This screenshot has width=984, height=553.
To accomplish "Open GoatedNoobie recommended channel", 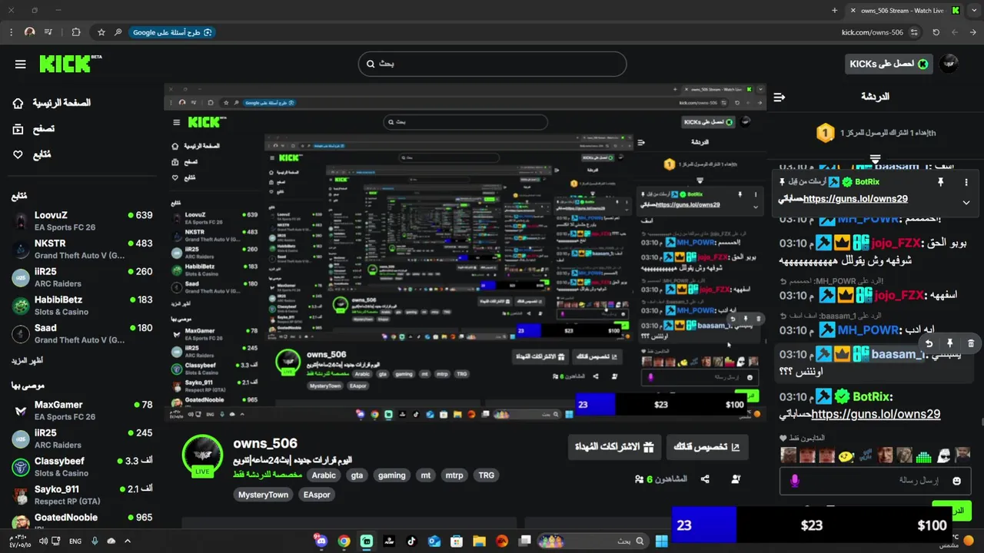I will tap(83, 520).
